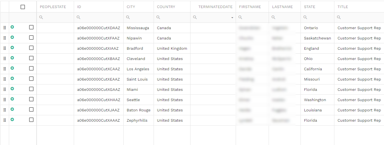Select cell a06e000000CutXDAAZ in ID column
Screen dimensions: 384x145
coord(99,28)
